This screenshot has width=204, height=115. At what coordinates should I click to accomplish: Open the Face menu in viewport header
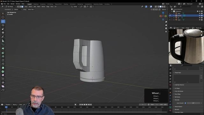click(52, 6)
